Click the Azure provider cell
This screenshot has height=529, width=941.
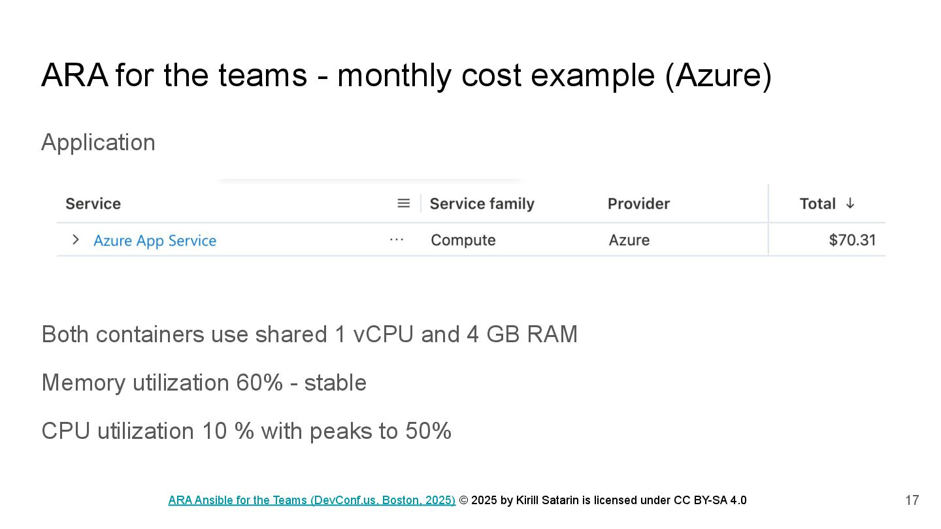point(629,240)
